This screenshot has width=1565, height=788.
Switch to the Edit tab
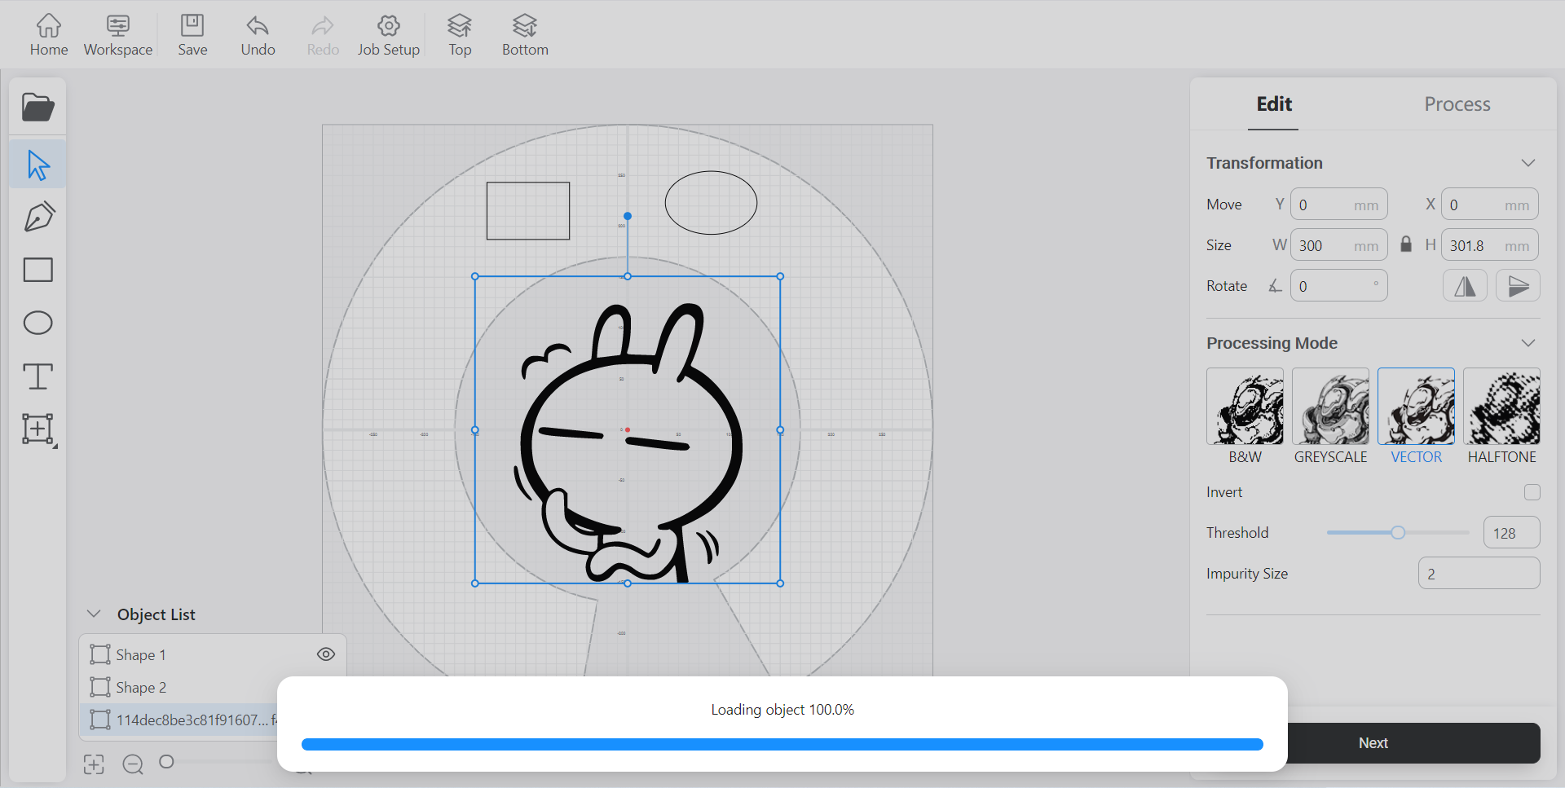pyautogui.click(x=1273, y=104)
